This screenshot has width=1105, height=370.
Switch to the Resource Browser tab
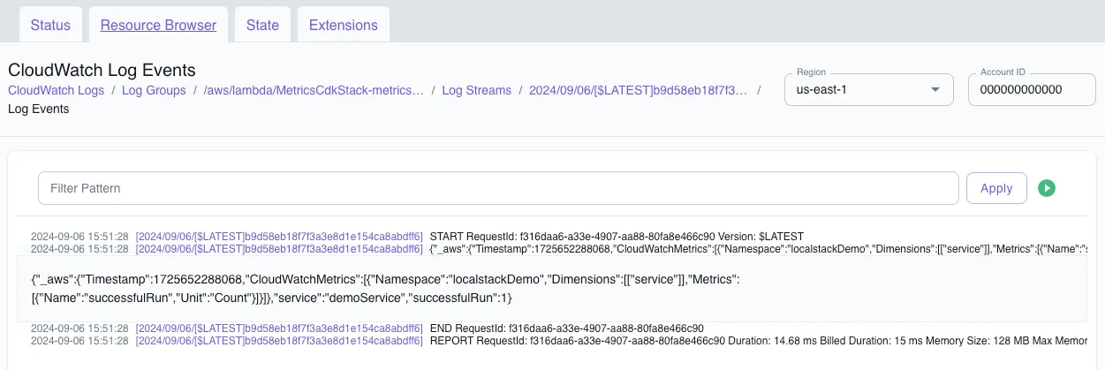point(158,25)
